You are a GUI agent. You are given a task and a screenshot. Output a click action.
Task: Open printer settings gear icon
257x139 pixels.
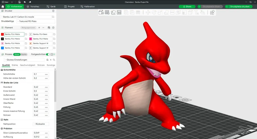click(x=53, y=11)
